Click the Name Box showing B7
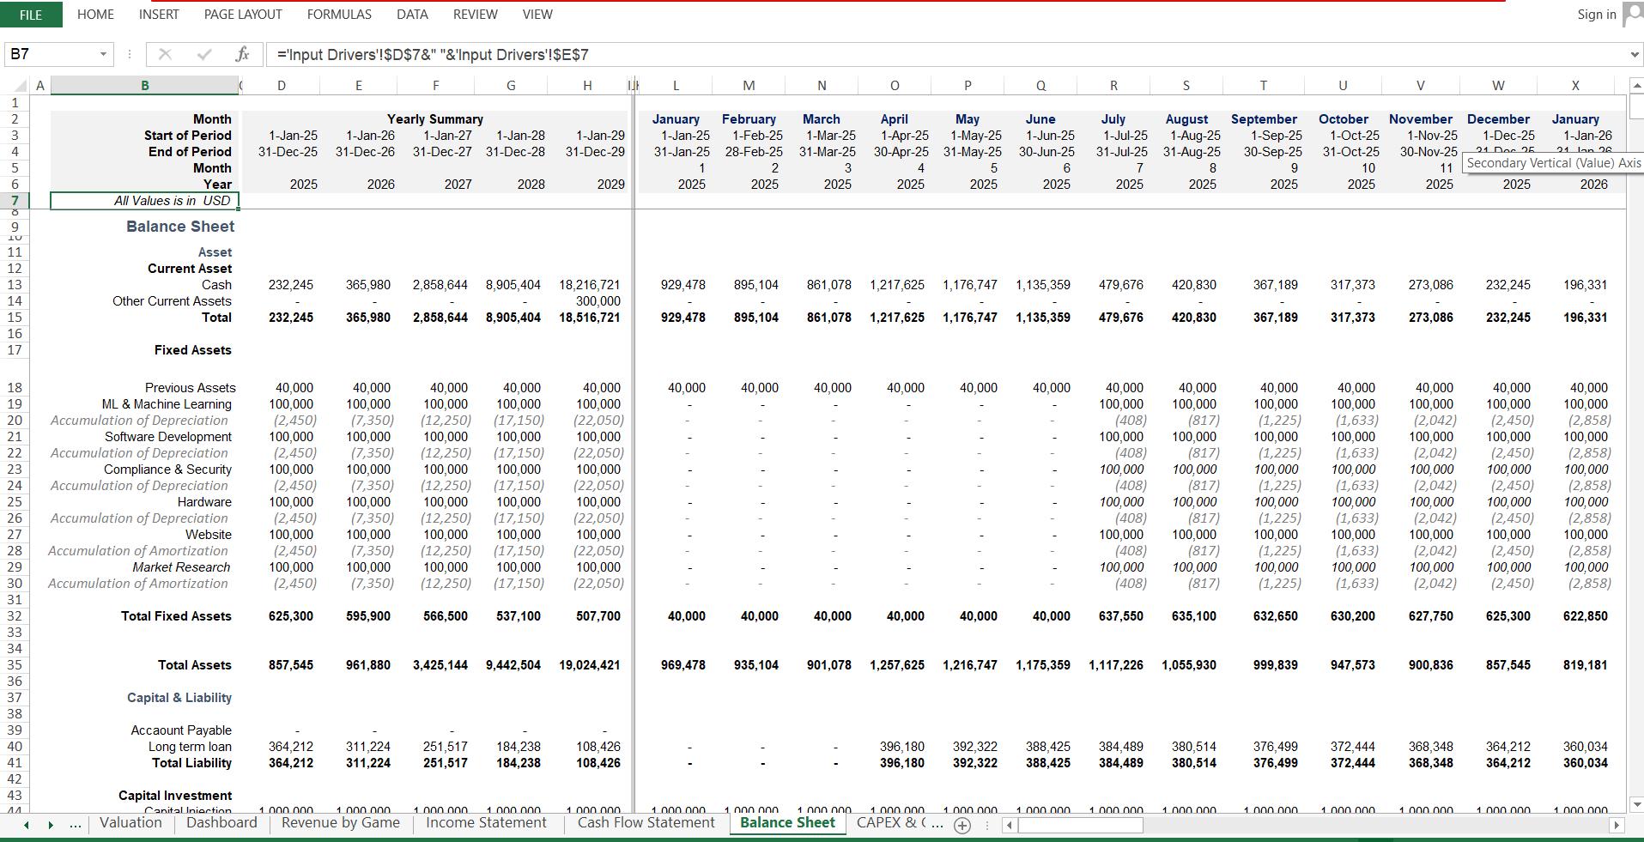This screenshot has width=1644, height=842. tap(52, 54)
